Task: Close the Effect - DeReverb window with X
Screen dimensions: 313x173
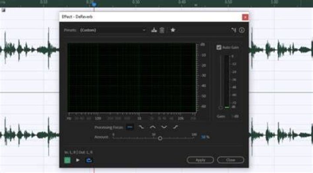Action: [245, 17]
